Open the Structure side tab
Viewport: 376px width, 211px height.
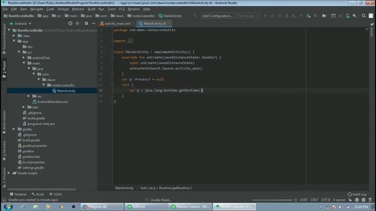4,177
